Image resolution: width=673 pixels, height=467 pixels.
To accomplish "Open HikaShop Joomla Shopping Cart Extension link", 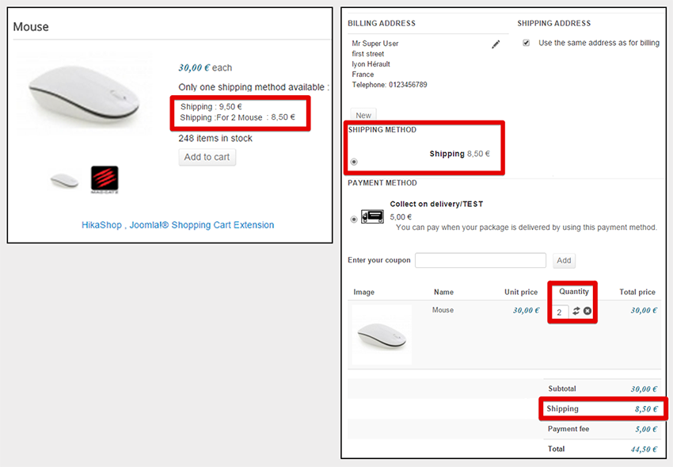I will coord(177,224).
